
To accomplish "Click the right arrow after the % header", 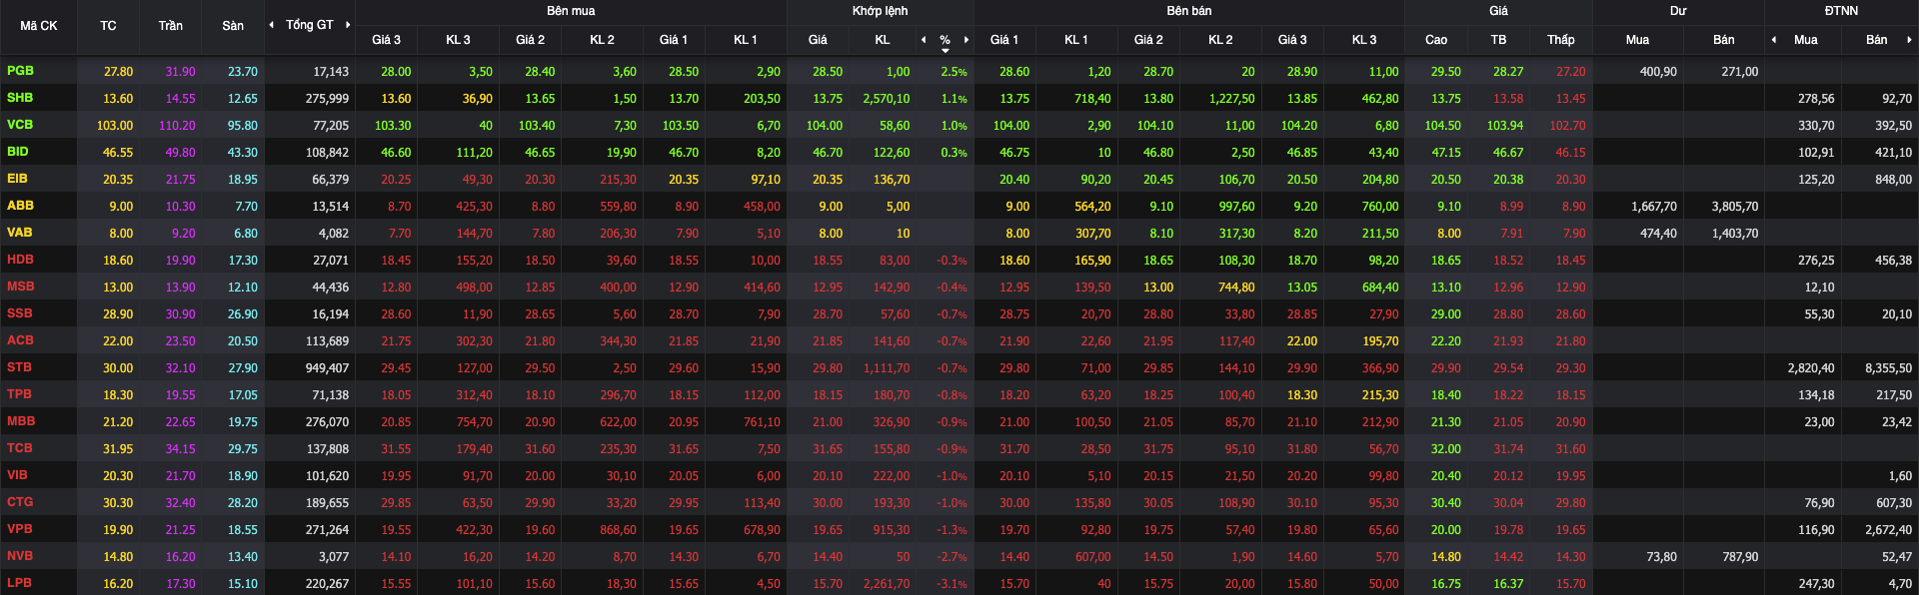I will coord(966,40).
